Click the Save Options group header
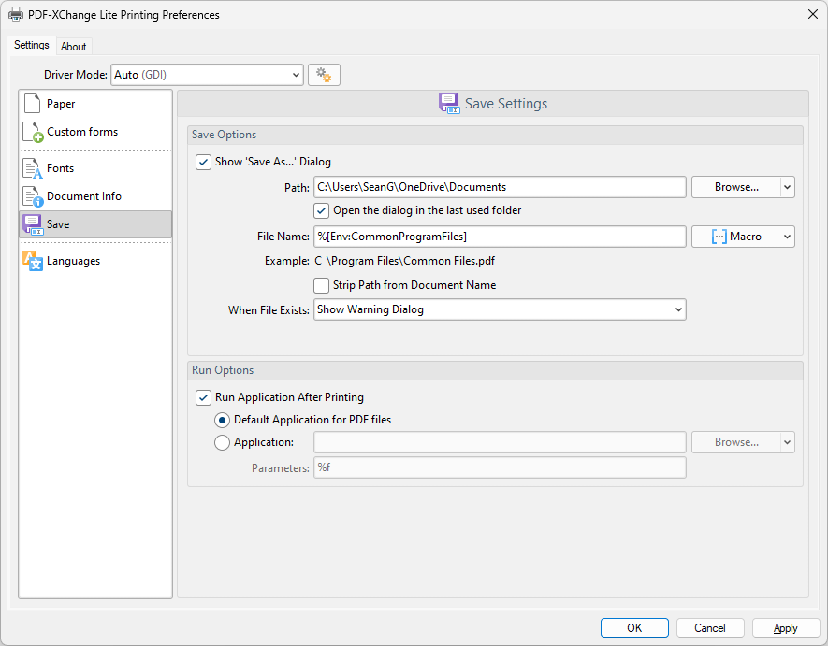The image size is (828, 646). (x=495, y=135)
